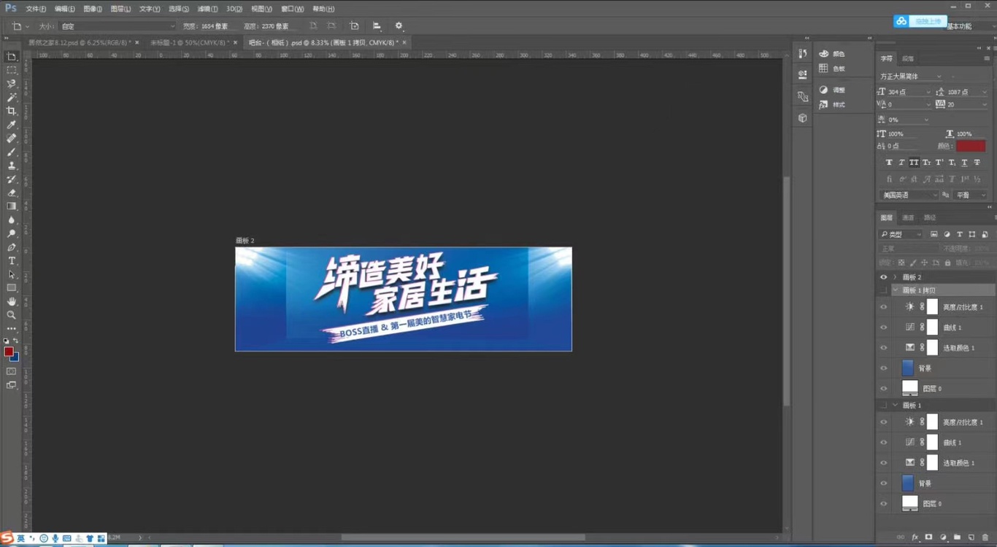997x547 pixels.
Task: Select the Pen tool
Action: point(12,247)
